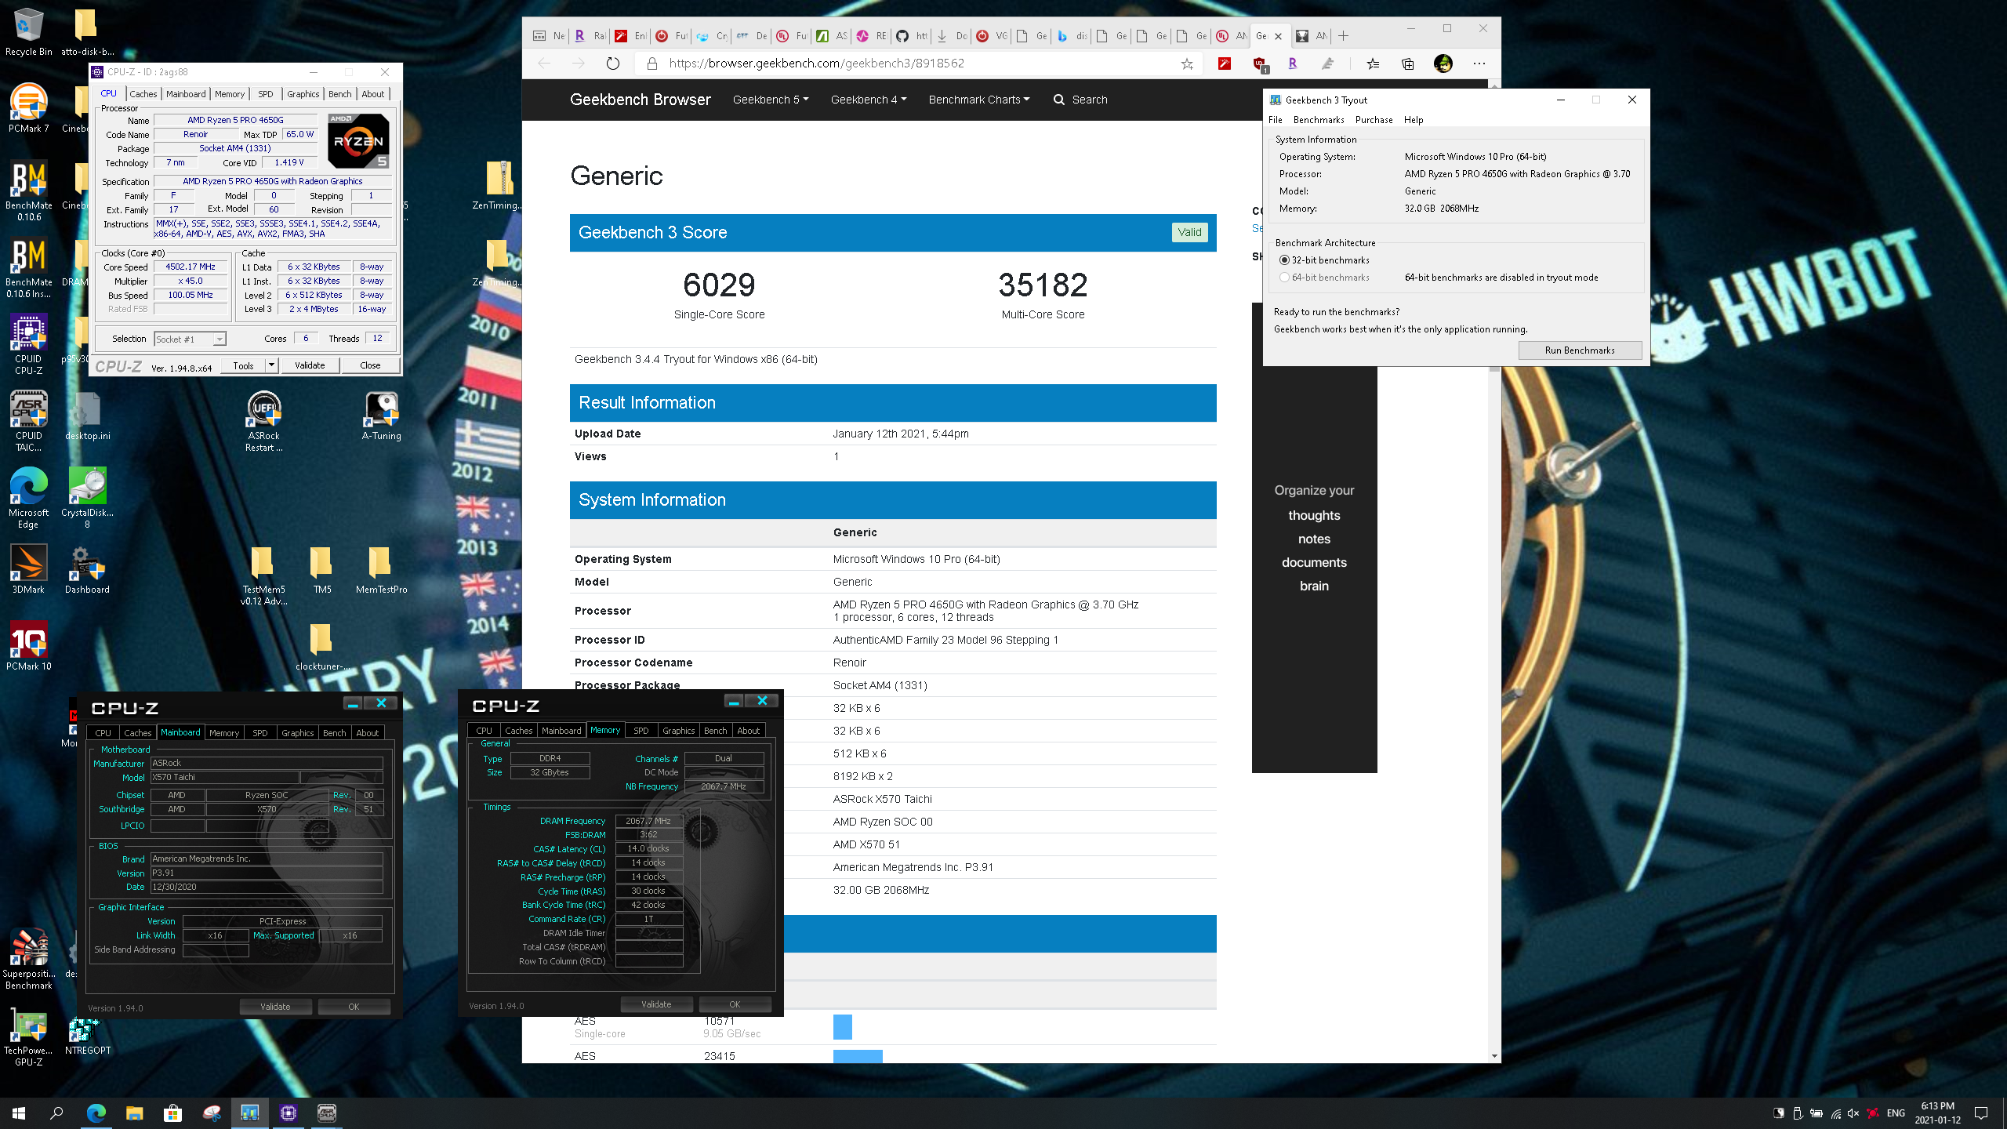Image resolution: width=2007 pixels, height=1129 pixels.
Task: Click Run Benchmarks button
Action: (x=1580, y=350)
